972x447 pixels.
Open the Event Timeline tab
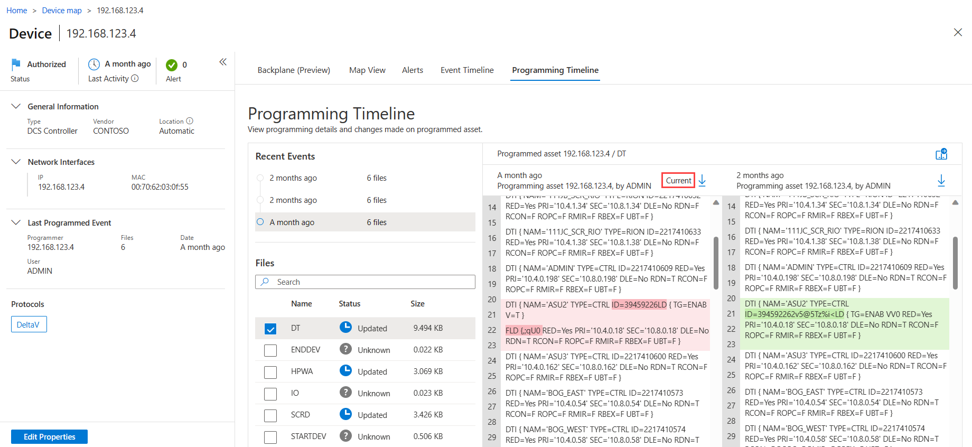click(x=467, y=70)
